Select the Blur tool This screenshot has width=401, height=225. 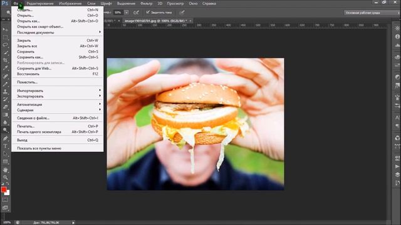(5, 122)
